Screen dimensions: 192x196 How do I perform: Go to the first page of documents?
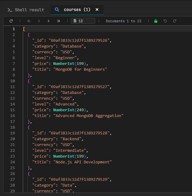(x=29, y=21)
